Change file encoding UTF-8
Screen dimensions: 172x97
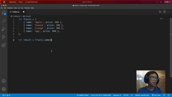tap(126, 95)
